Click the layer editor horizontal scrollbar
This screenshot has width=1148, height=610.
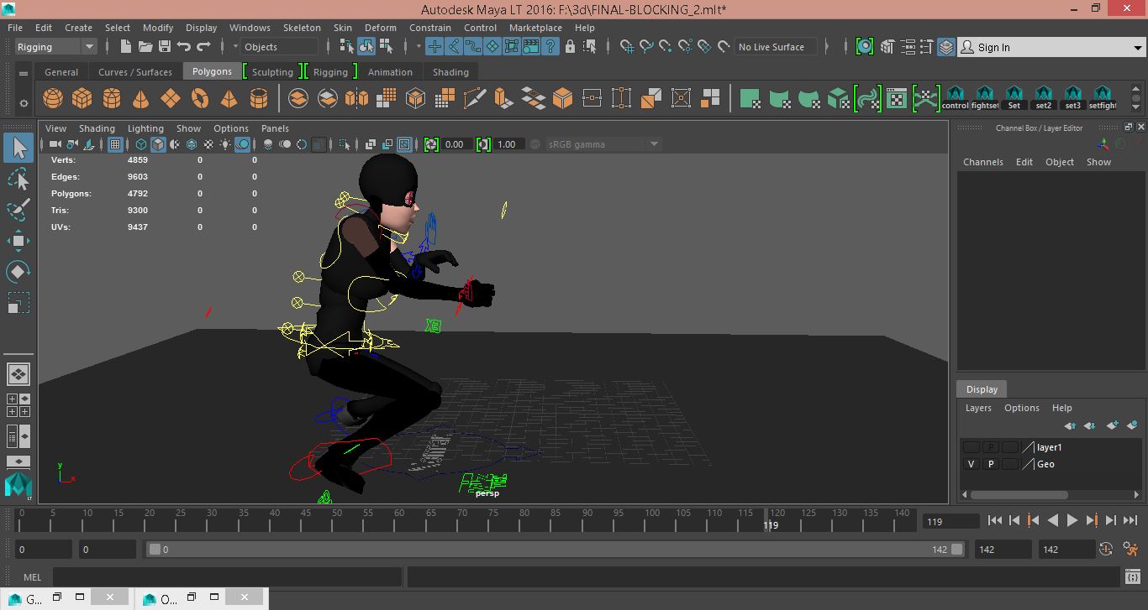1019,495
